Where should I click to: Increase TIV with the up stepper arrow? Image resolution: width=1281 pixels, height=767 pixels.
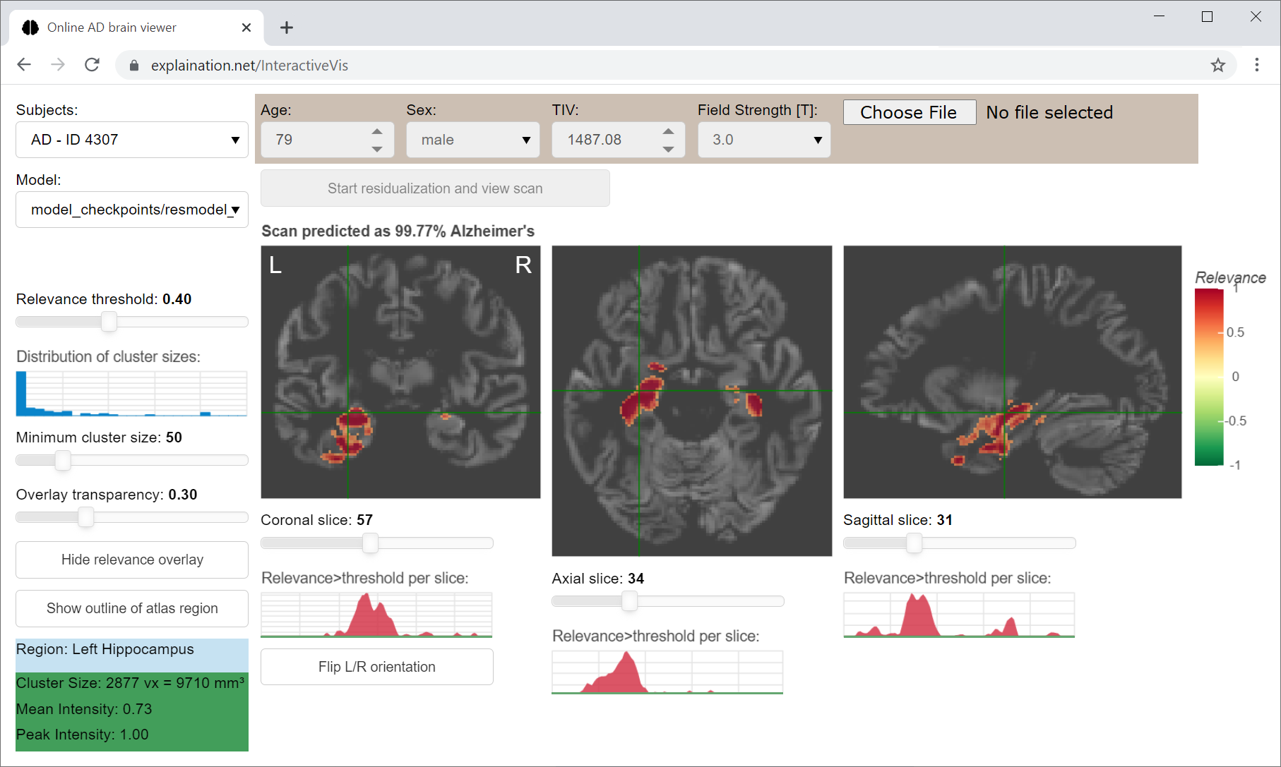tap(668, 131)
